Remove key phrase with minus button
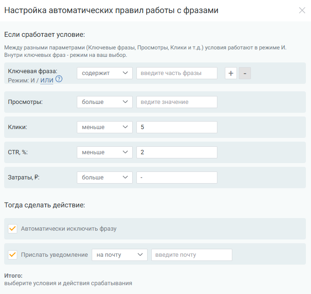 point(245,73)
